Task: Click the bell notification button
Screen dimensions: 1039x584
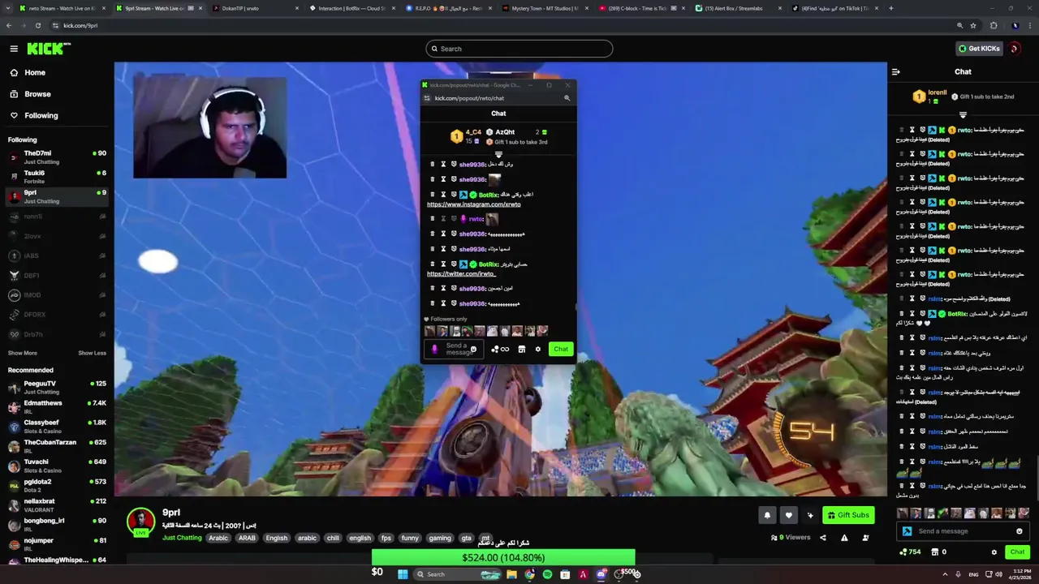Action: click(x=767, y=515)
